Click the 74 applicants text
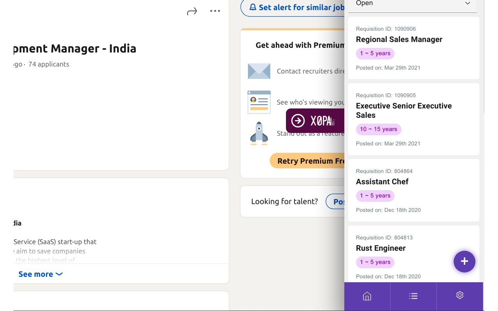This screenshot has width=498, height=311. point(49,64)
